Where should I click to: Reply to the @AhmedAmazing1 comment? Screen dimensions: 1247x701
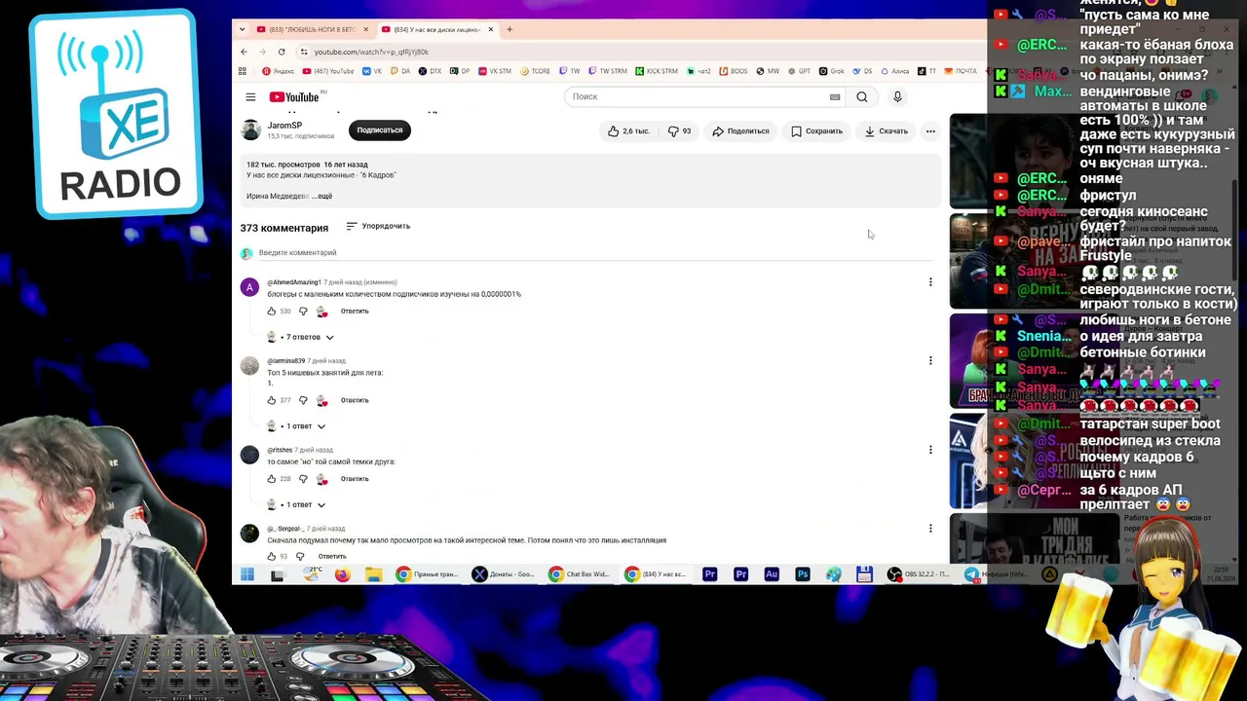click(x=355, y=312)
